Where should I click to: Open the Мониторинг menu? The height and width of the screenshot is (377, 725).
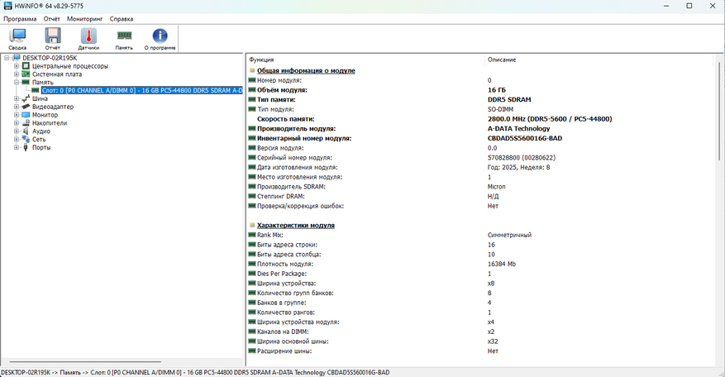[84, 19]
